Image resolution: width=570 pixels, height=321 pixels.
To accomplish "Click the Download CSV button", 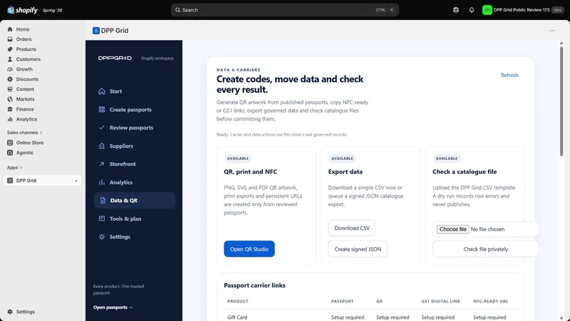I will pos(352,228).
